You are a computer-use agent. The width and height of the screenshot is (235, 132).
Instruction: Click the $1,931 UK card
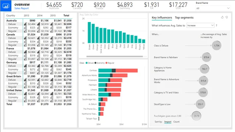[152, 6]
